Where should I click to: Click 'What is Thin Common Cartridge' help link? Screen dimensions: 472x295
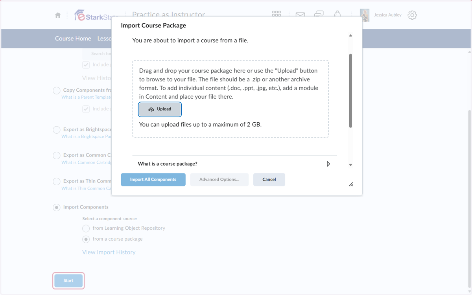pos(87,188)
